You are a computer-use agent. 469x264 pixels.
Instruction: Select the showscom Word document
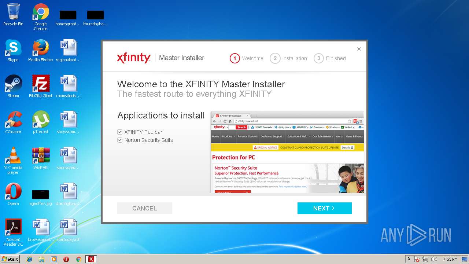pyautogui.click(x=68, y=122)
